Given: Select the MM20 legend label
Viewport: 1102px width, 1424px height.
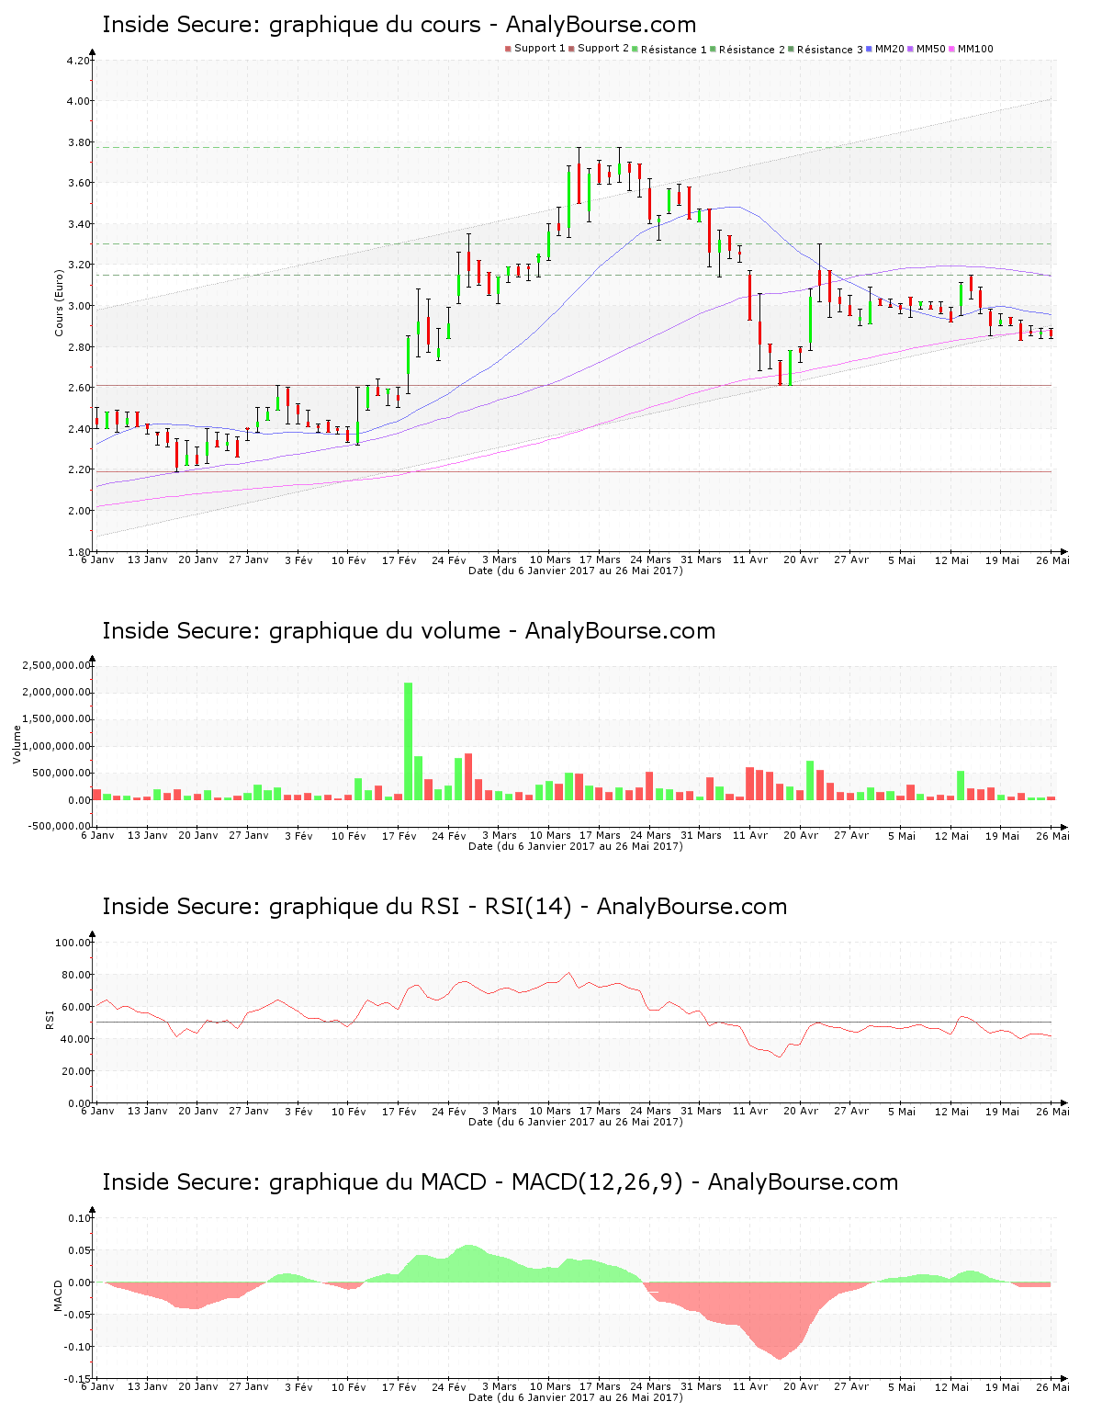Looking at the screenshot, I should coord(890,49).
